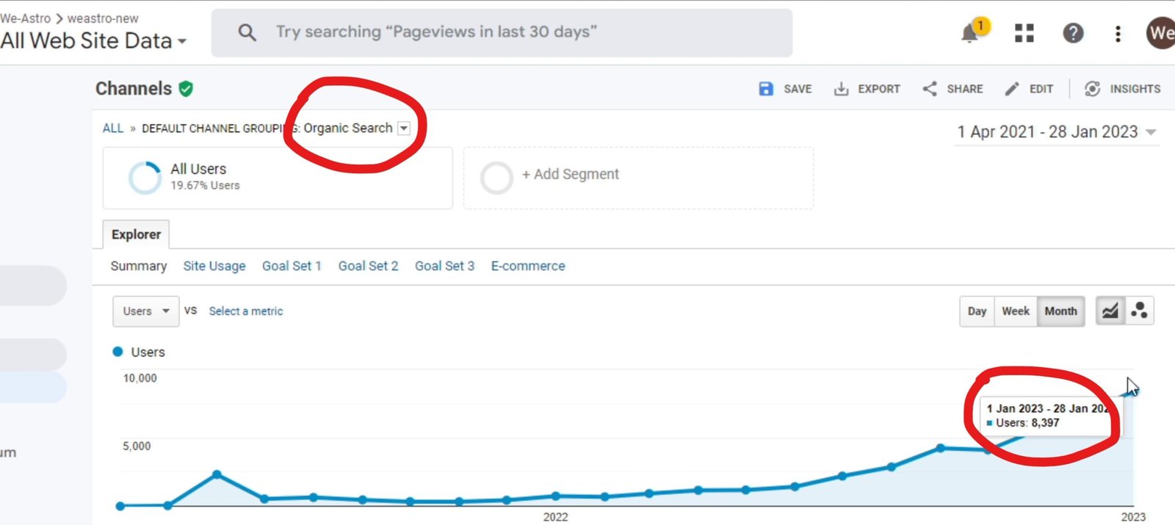
Task: Switch to the E-commerce tab
Action: pyautogui.click(x=527, y=266)
